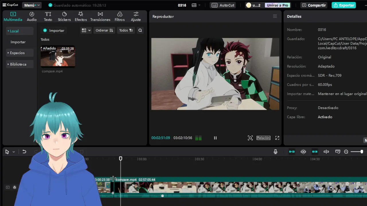Click the undo arrow
Screen dimensions: 367x206
tap(24, 152)
